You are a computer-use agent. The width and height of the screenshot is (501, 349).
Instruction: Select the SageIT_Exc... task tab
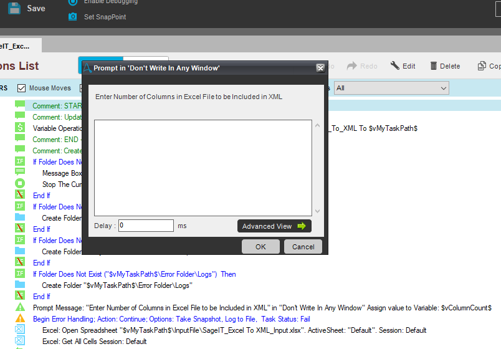coord(19,46)
